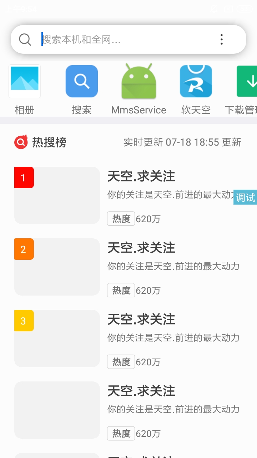This screenshot has height=458, width=257.
Task: Tap the yellow rank 3 badge
Action: coord(24,321)
